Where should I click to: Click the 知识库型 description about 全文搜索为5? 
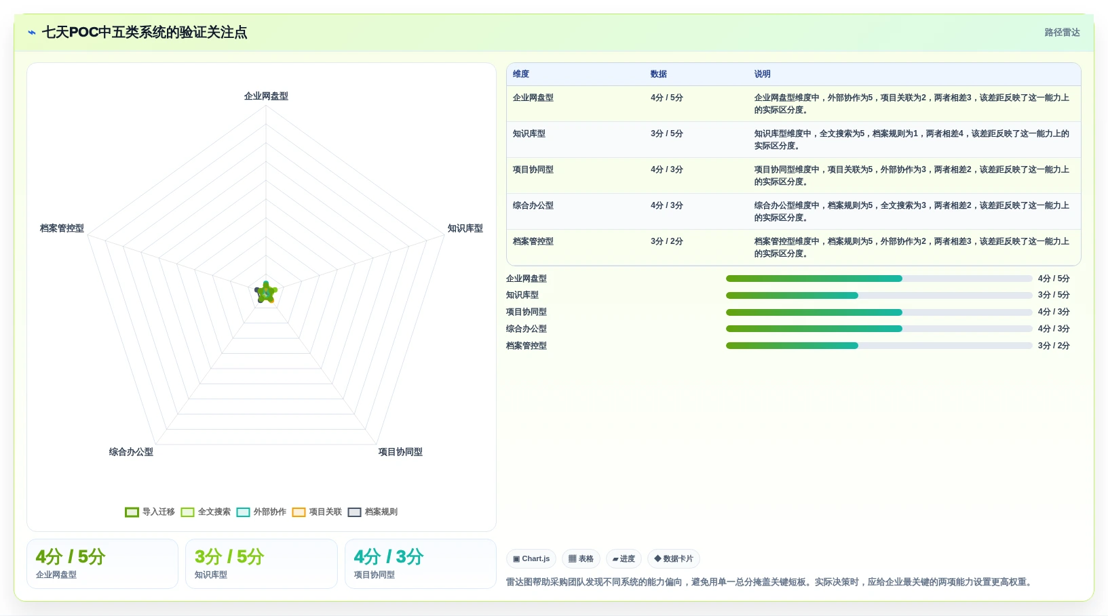[912, 140]
